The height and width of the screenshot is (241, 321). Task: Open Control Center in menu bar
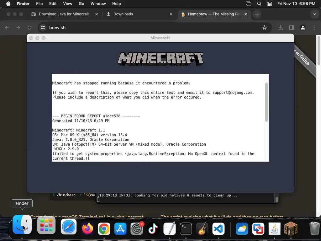[270, 4]
